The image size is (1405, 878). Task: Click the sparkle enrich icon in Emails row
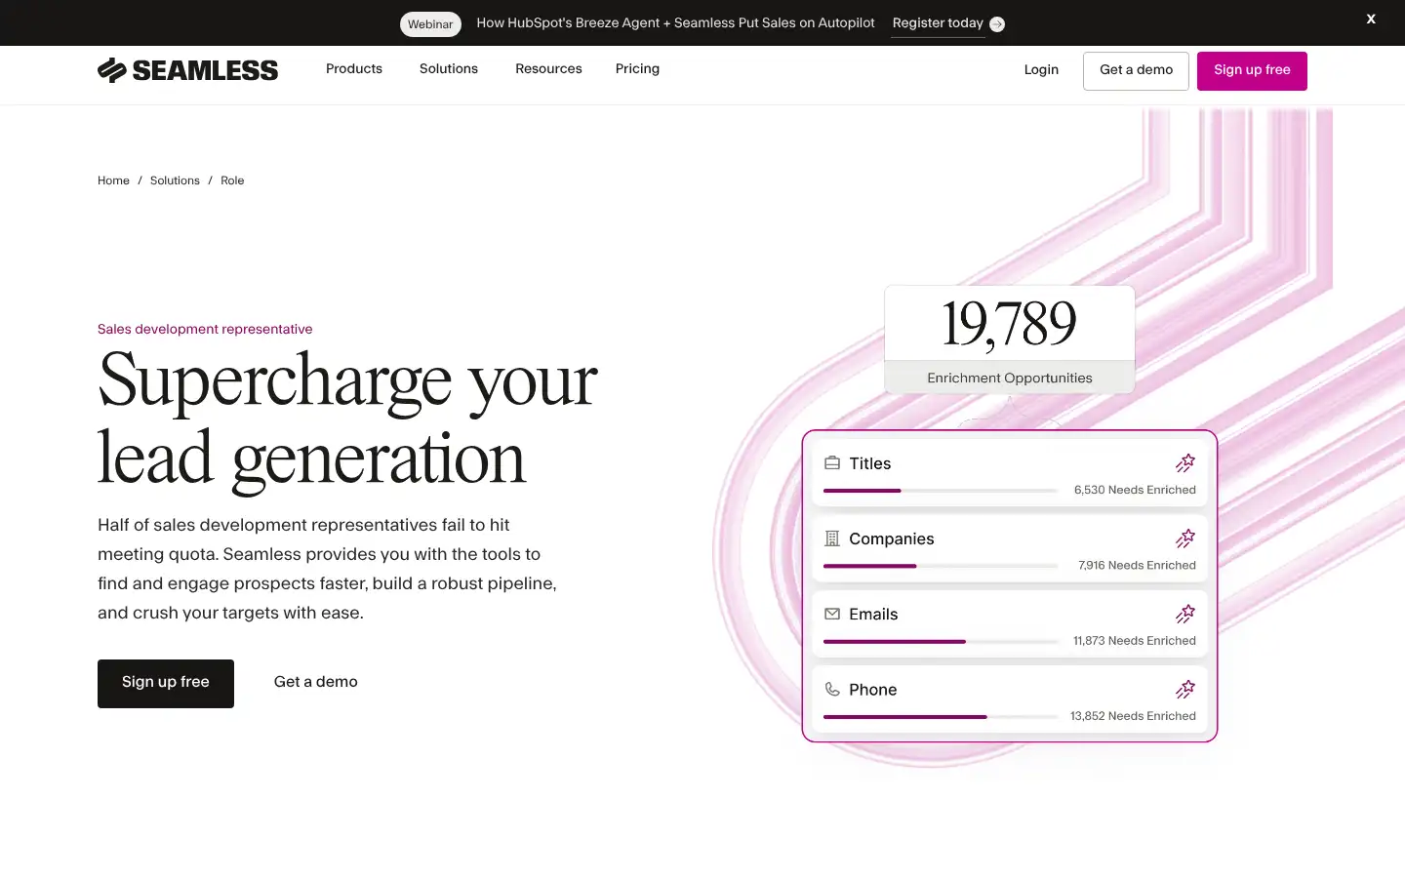pyautogui.click(x=1185, y=613)
